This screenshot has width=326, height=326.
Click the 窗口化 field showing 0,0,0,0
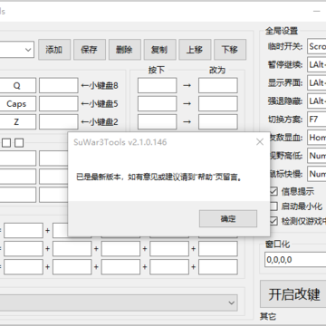point(295,260)
